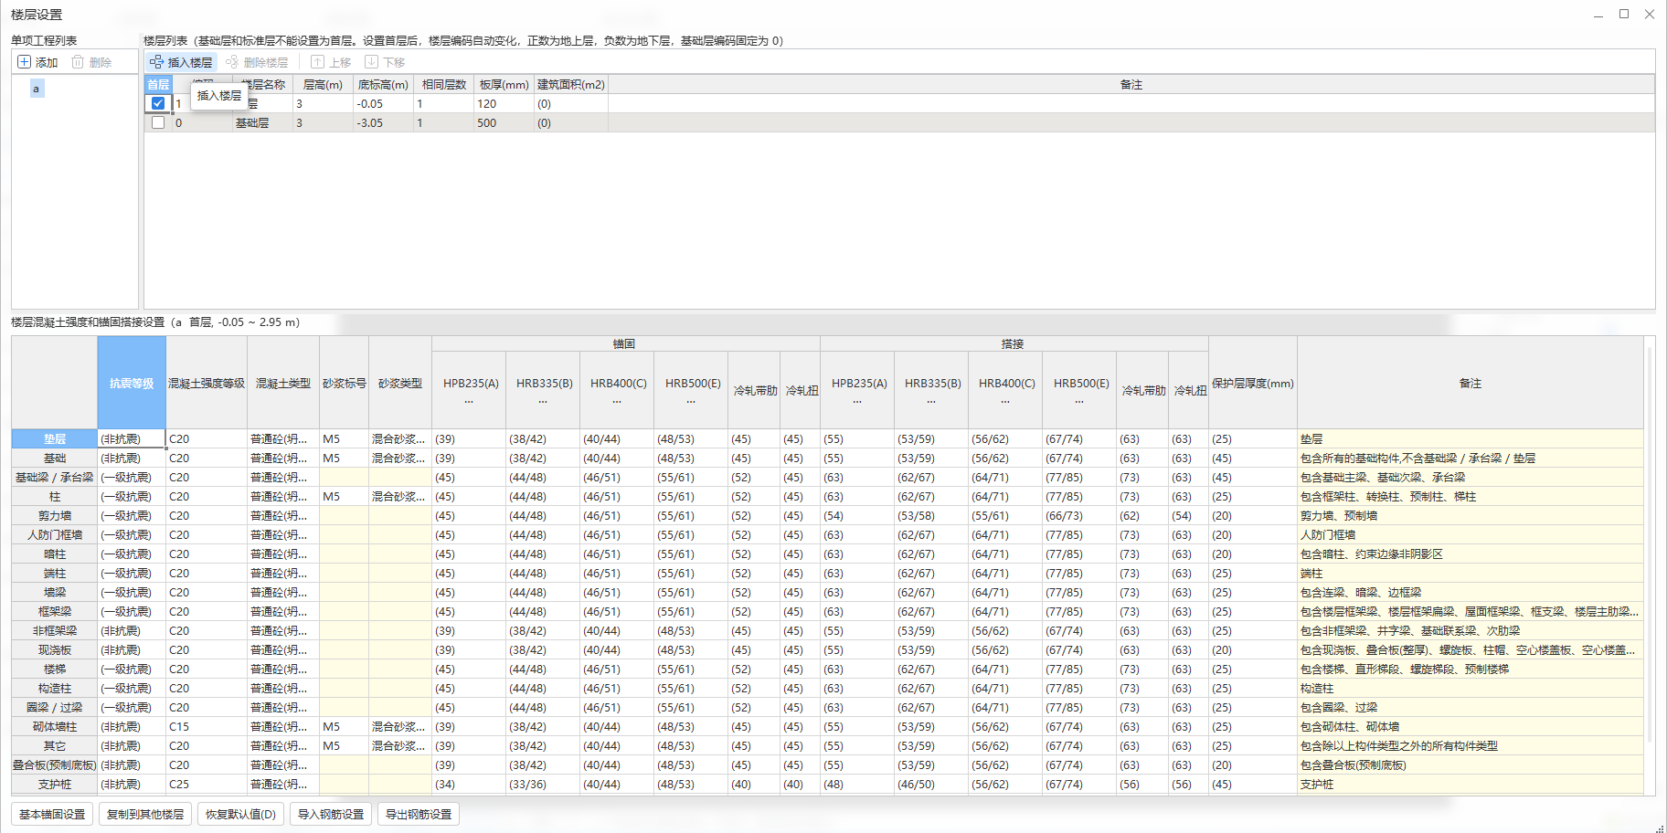The height and width of the screenshot is (833, 1667).
Task: Click the 导入钢筋设置 button
Action: point(331,814)
